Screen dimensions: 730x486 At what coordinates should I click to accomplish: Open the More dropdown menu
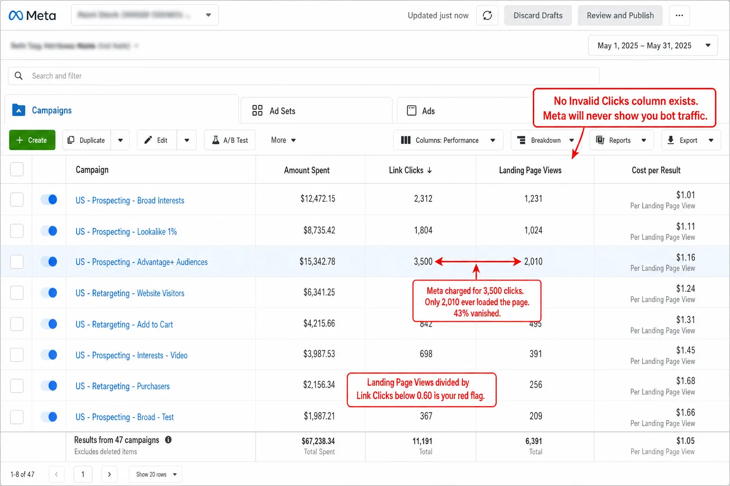tap(283, 140)
